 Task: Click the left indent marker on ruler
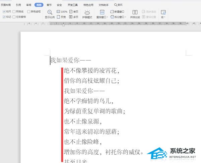tap(64, 25)
